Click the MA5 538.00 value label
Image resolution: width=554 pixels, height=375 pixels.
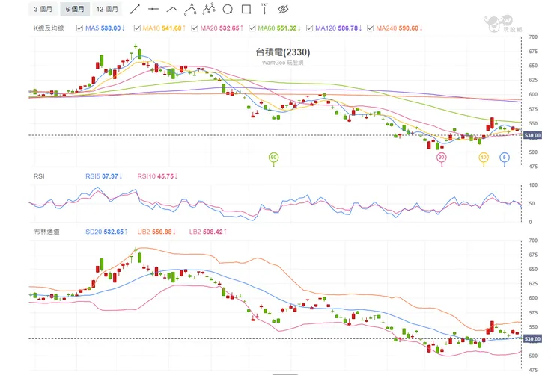[x=105, y=28]
